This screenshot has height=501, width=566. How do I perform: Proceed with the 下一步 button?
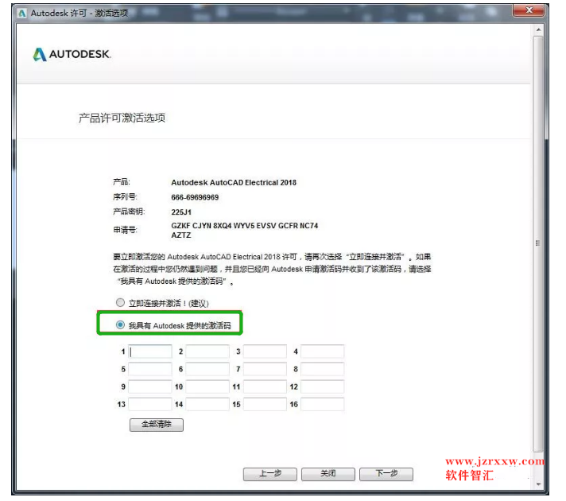coord(386,474)
